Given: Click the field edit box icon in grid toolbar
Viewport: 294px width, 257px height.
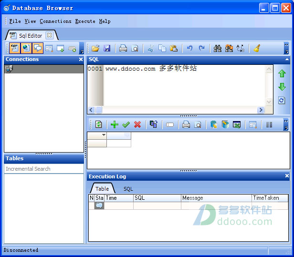Looking at the screenshot, I should point(170,124).
